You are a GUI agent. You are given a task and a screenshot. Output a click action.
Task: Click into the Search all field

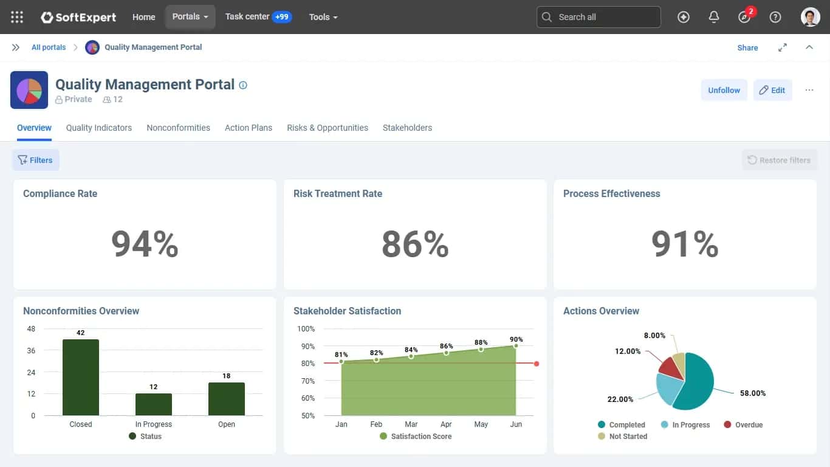pos(598,17)
